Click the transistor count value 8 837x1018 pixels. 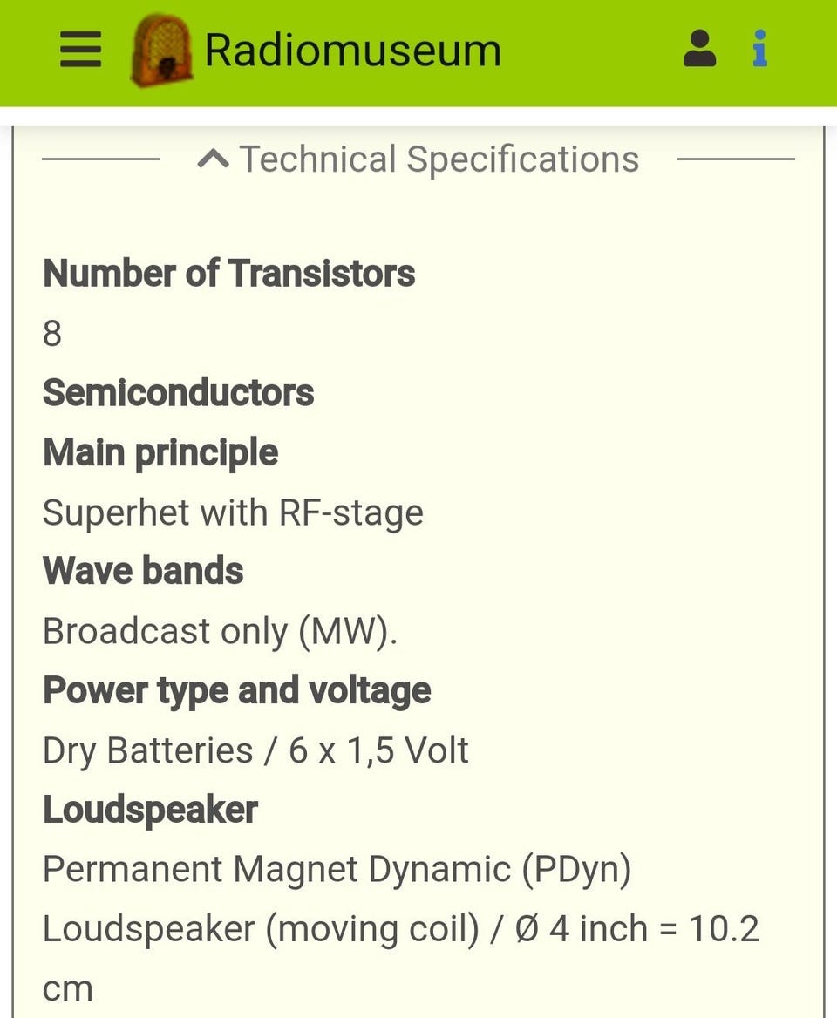point(52,334)
